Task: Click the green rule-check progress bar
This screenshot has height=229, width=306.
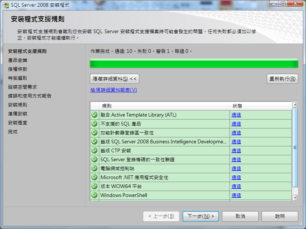Action: [x=194, y=63]
